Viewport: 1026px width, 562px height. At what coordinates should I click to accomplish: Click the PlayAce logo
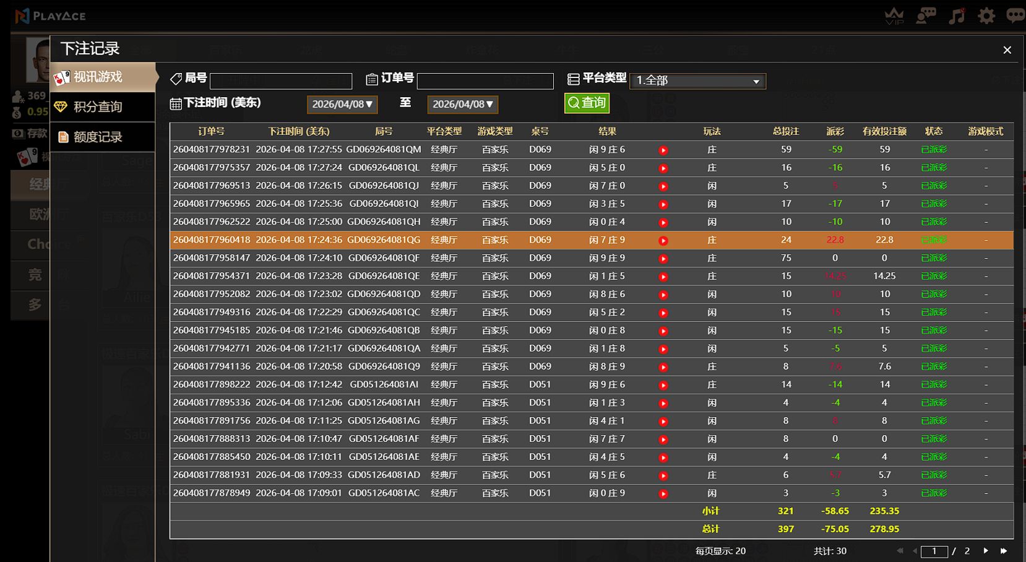51,16
